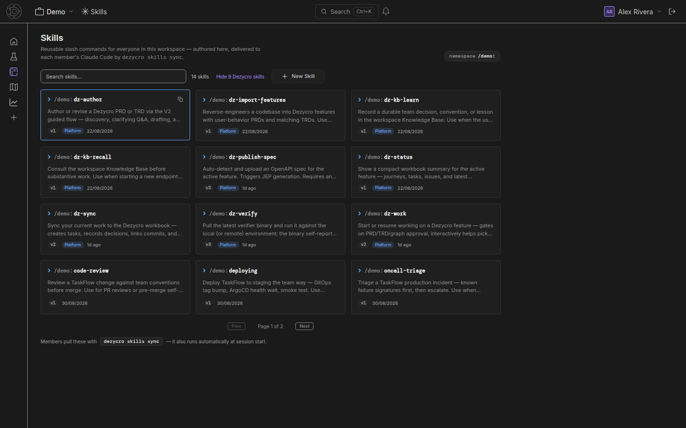Image resolution: width=686 pixels, height=428 pixels.
Task: Click the Skills asterisk icon in header
Action: tap(85, 11)
